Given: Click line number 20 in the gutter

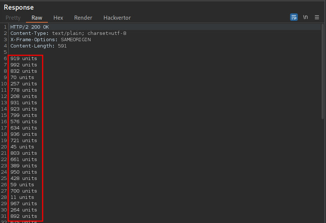Looking at the screenshot, I should pyautogui.click(x=4, y=147).
